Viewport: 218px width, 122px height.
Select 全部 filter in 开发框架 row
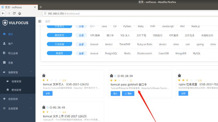tap(81, 44)
